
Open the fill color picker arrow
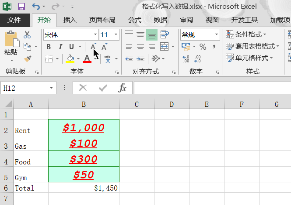pyautogui.click(x=78, y=59)
